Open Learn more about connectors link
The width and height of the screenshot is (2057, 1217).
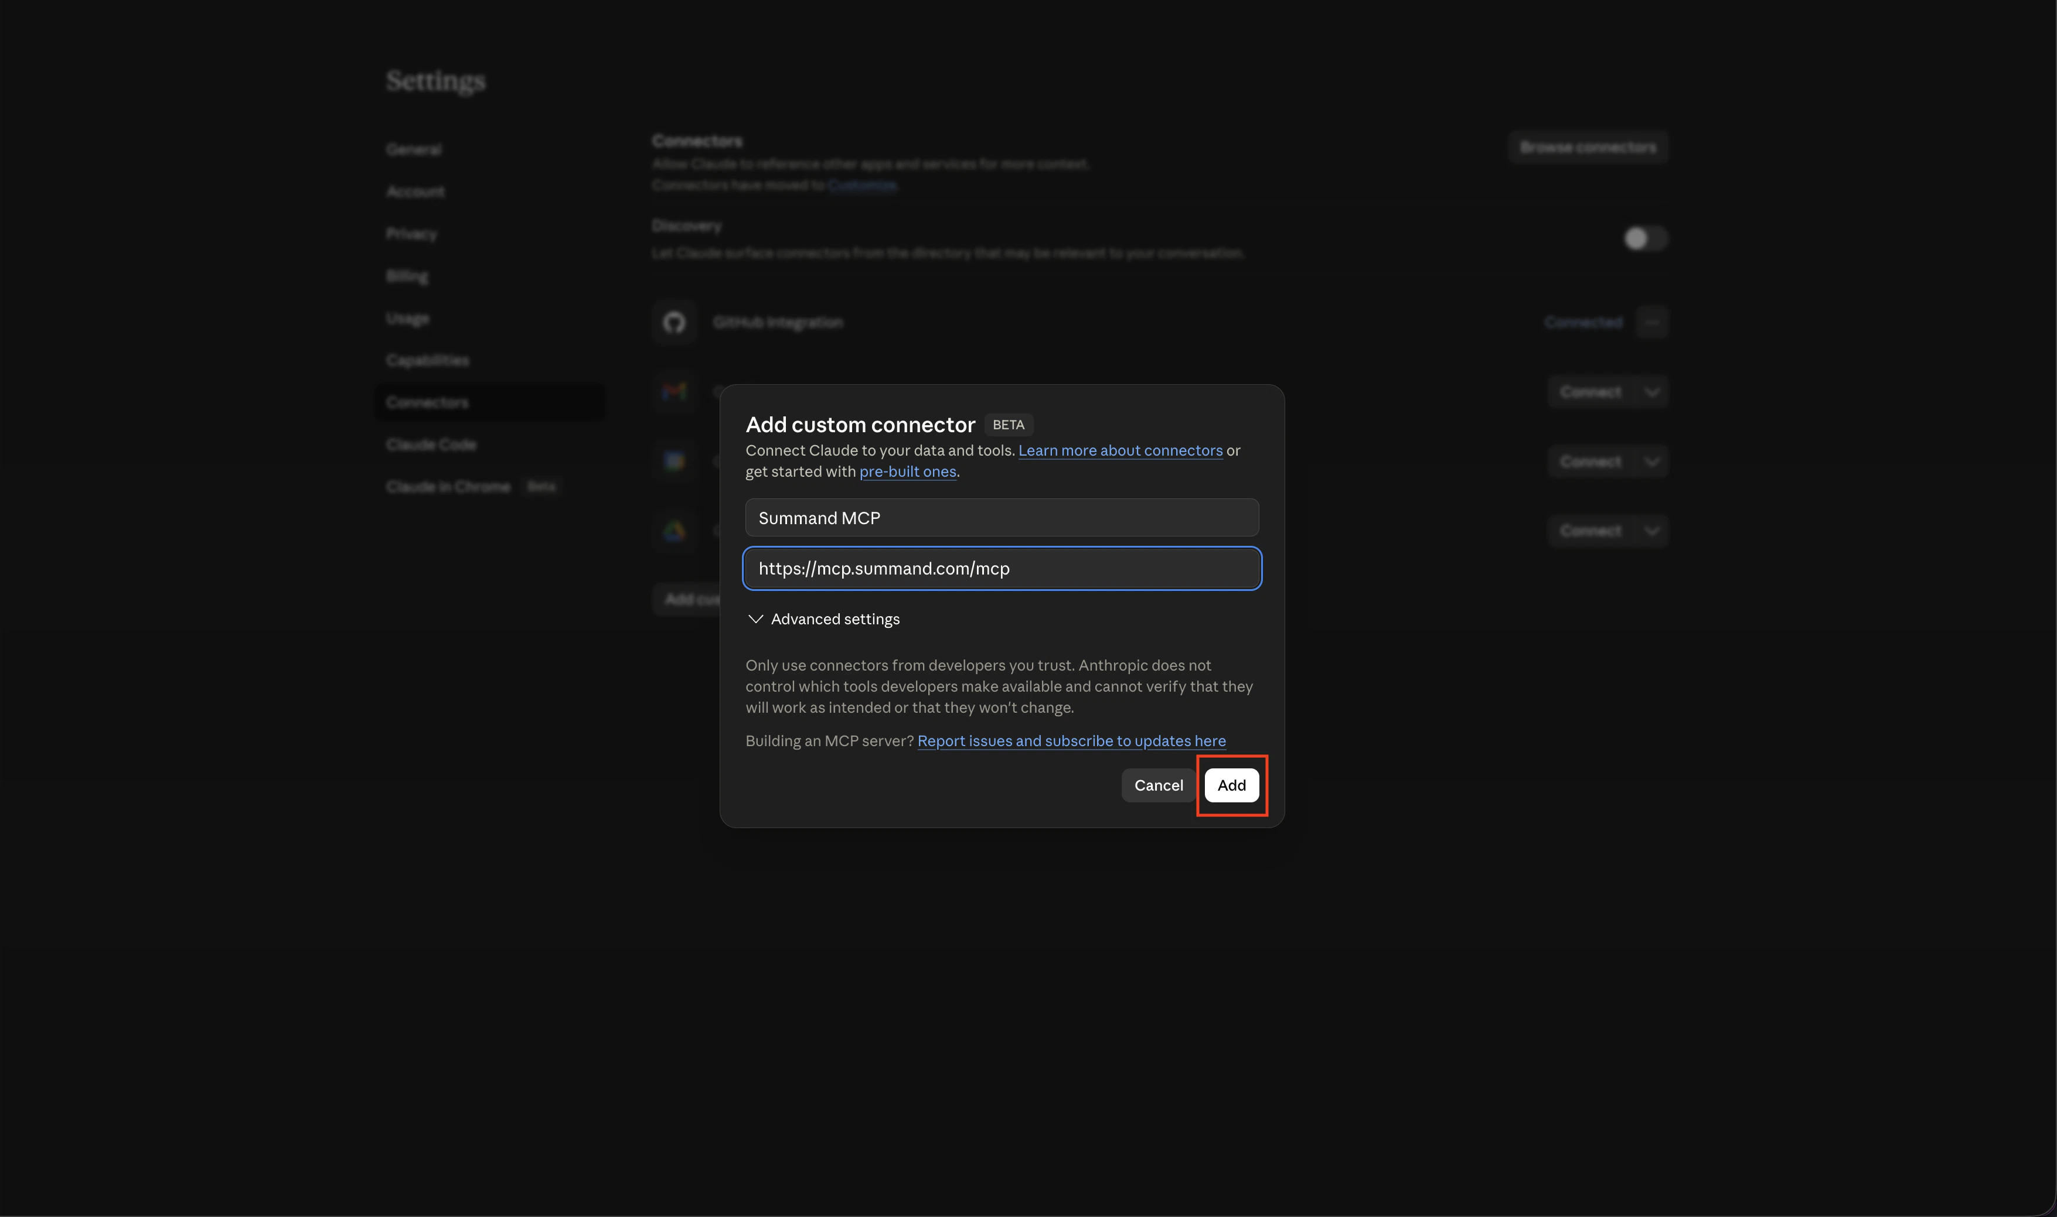1120,450
